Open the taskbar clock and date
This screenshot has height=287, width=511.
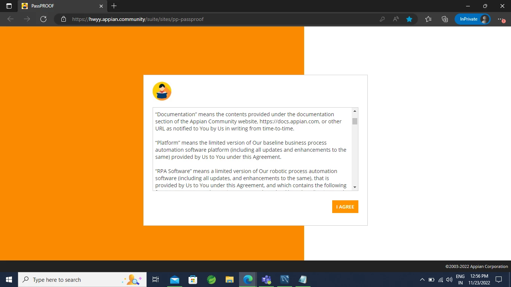(x=479, y=280)
